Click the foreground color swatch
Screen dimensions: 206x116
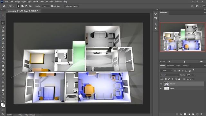click(2, 104)
